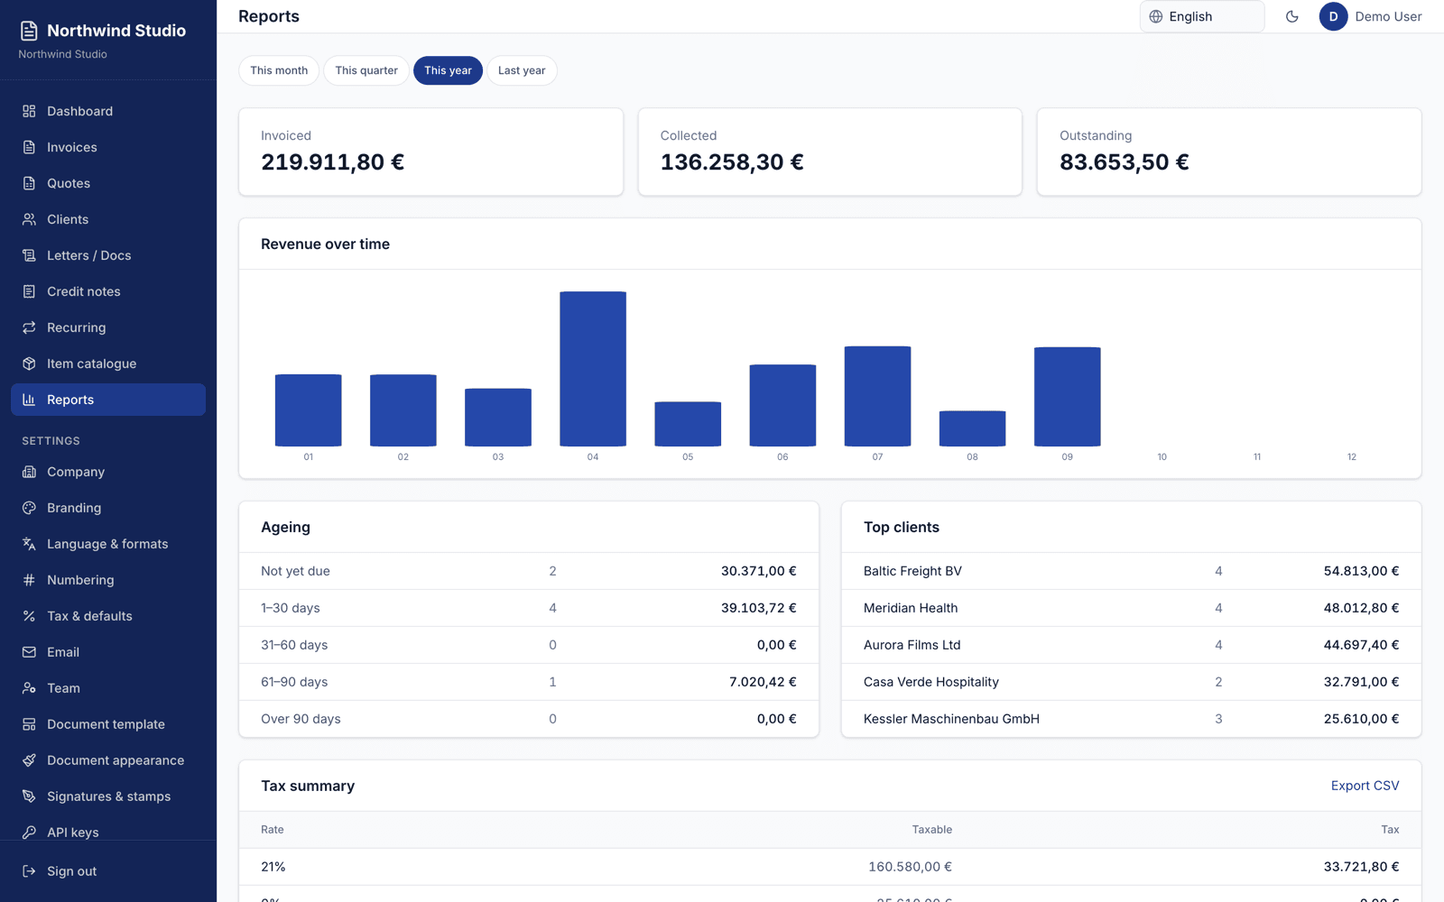Click the 21% tax rate row

click(830, 867)
